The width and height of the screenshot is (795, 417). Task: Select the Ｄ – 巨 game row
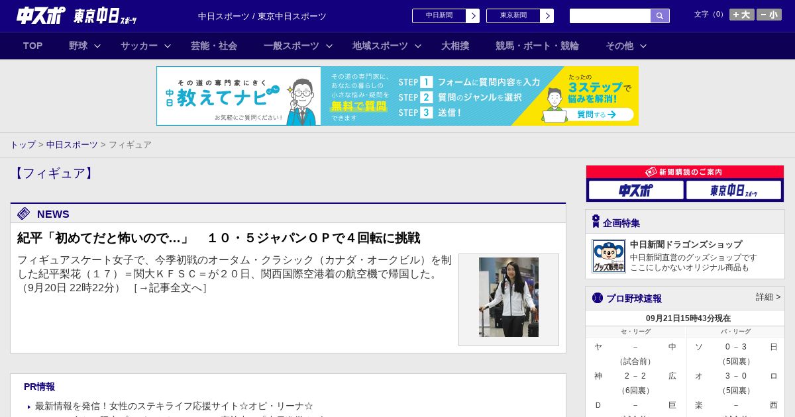[x=635, y=405]
